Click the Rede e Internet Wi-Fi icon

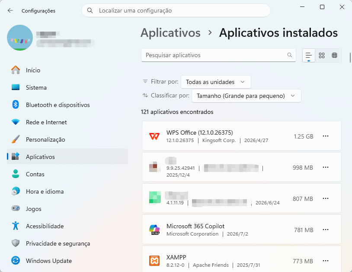pos(16,122)
